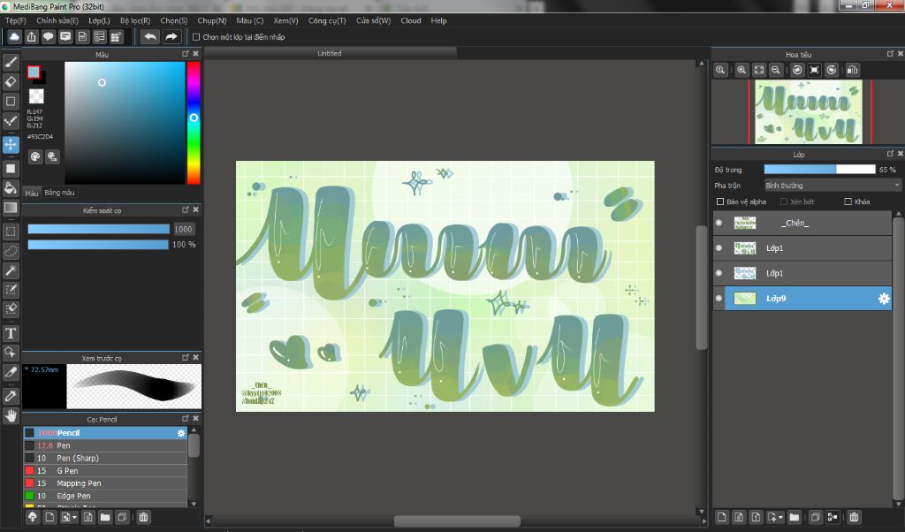Select the Magic Wand tool
This screenshot has height=532, width=905.
[11, 270]
